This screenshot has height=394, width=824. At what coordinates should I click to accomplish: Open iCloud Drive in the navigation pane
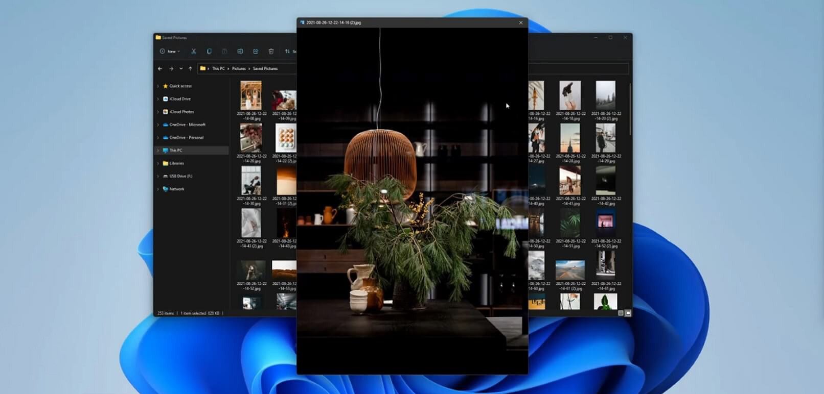(x=180, y=99)
